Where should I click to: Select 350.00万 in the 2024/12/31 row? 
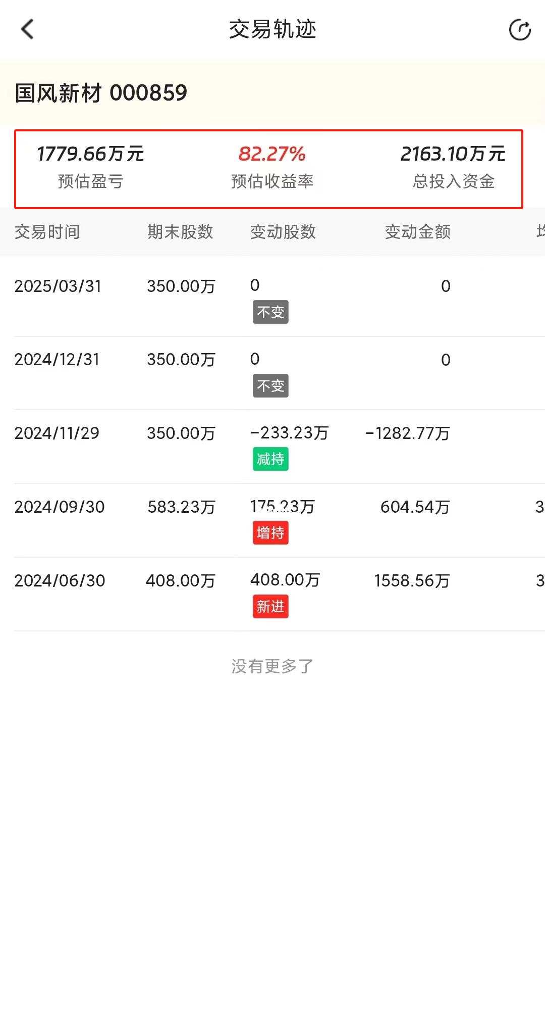click(181, 360)
